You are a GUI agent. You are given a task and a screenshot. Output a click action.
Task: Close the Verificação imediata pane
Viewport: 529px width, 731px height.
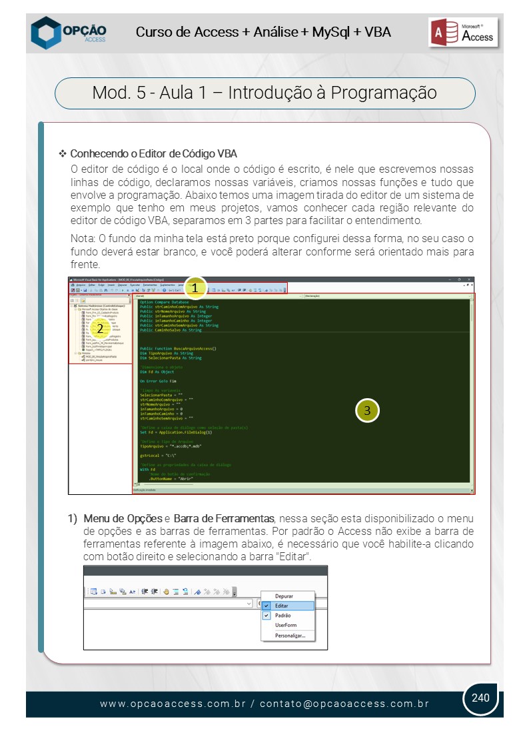point(472,490)
